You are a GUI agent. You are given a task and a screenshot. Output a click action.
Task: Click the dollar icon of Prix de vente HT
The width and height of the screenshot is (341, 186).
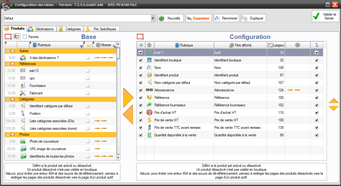pos(149,120)
